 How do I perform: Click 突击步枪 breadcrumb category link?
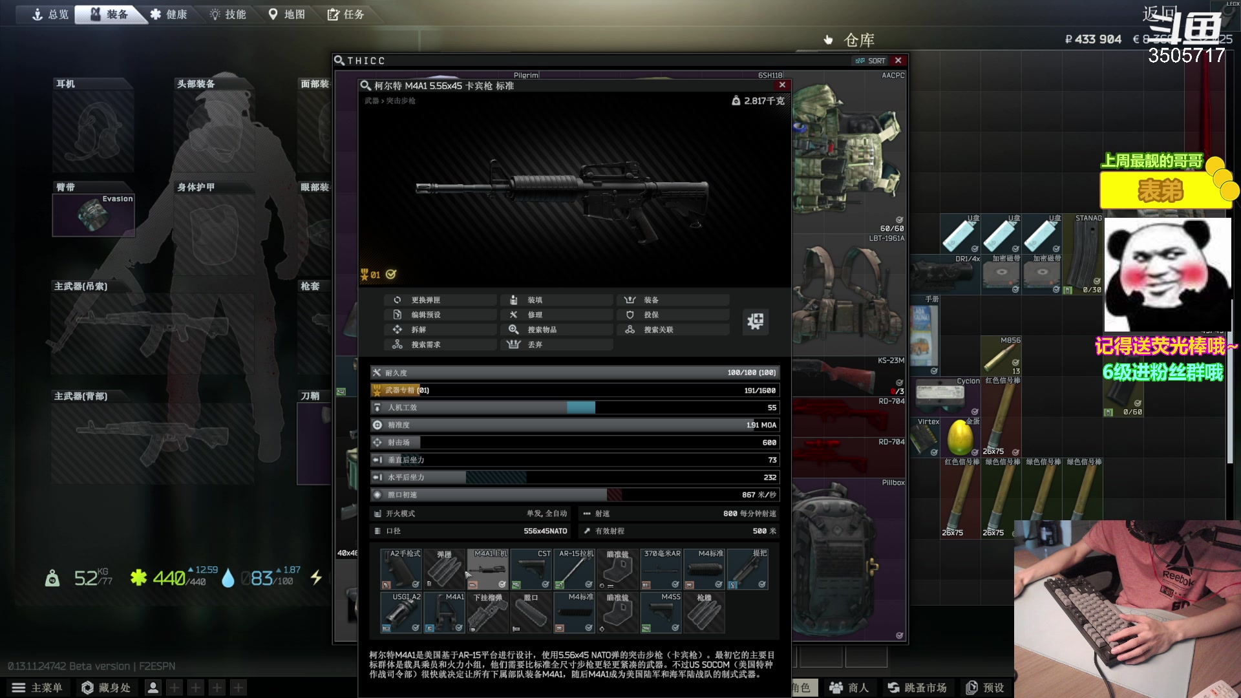point(401,101)
